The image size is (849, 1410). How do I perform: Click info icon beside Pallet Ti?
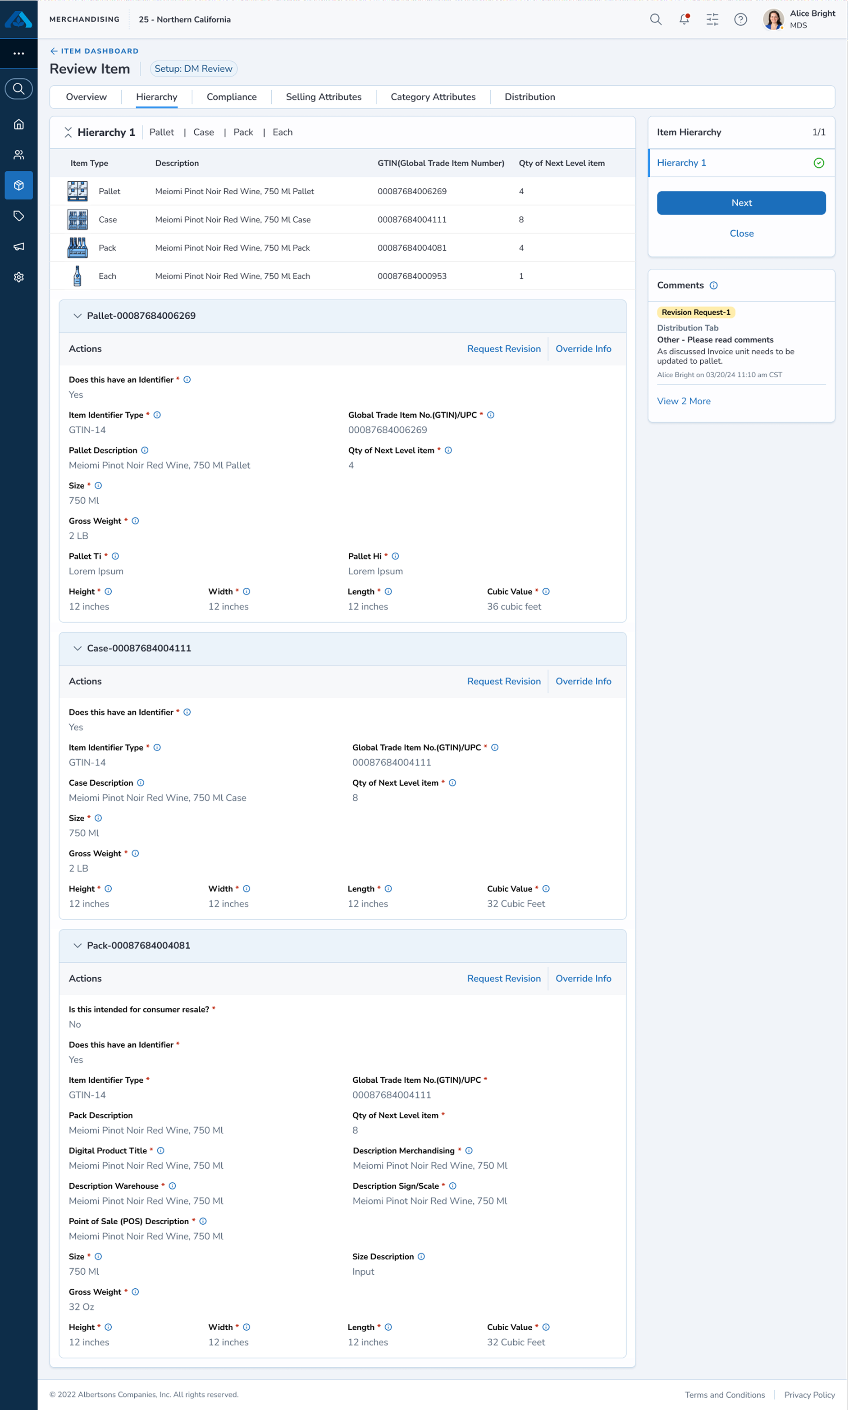point(115,556)
